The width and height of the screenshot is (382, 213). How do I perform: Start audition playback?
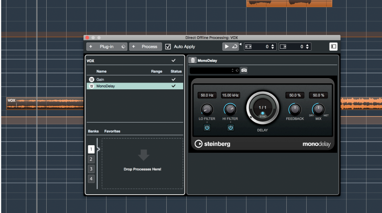tap(226, 47)
